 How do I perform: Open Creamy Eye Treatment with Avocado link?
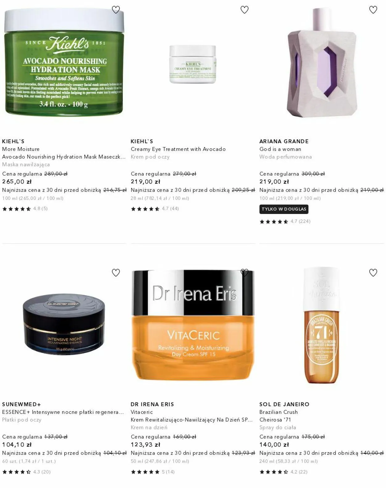[178, 149]
